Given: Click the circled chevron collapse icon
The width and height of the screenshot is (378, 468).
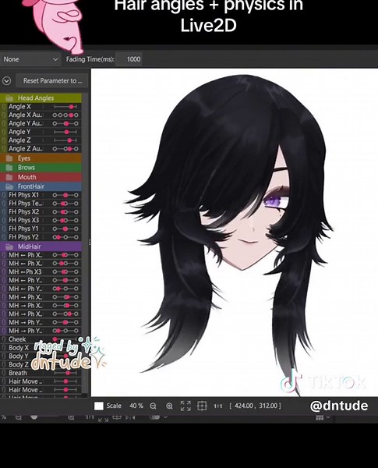Looking at the screenshot, I should (6, 80).
